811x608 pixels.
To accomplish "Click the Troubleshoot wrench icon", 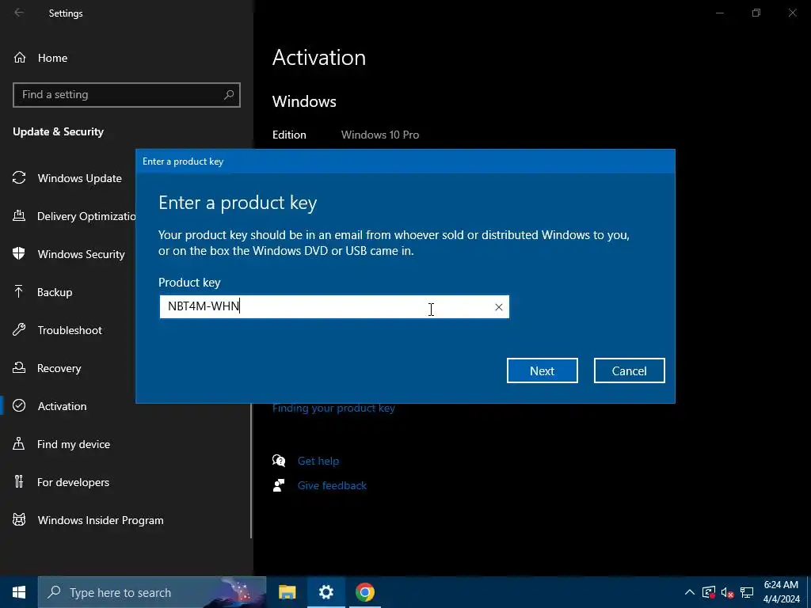I will (x=19, y=330).
